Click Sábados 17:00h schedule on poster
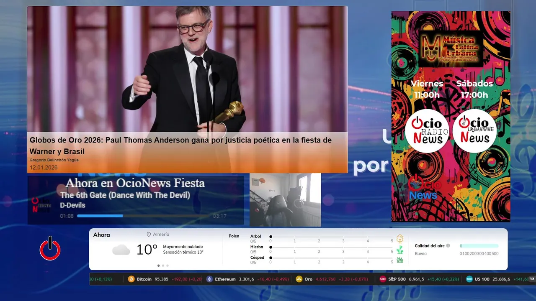The width and height of the screenshot is (536, 301). click(474, 89)
